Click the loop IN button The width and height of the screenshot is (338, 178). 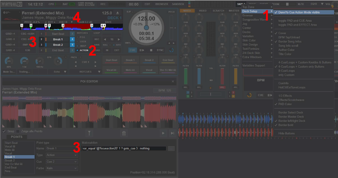[107, 50]
